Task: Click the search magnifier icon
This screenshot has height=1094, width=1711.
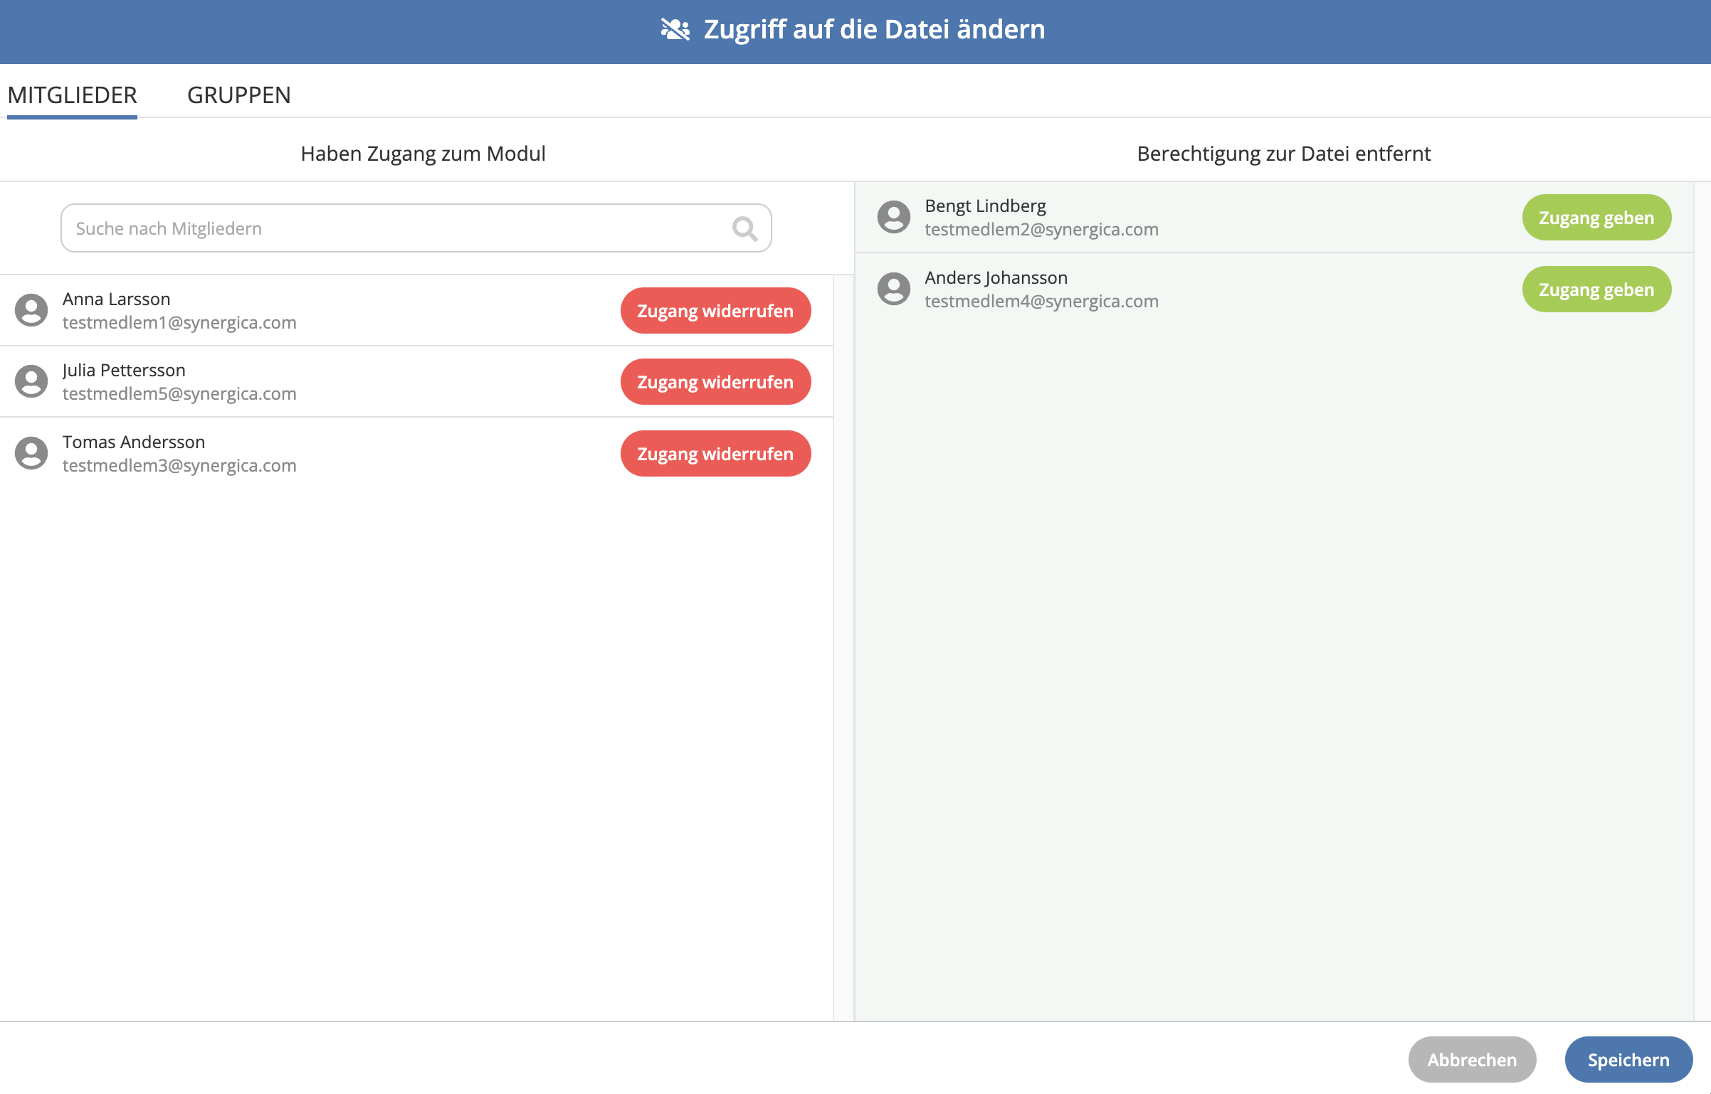Action: [x=744, y=229]
